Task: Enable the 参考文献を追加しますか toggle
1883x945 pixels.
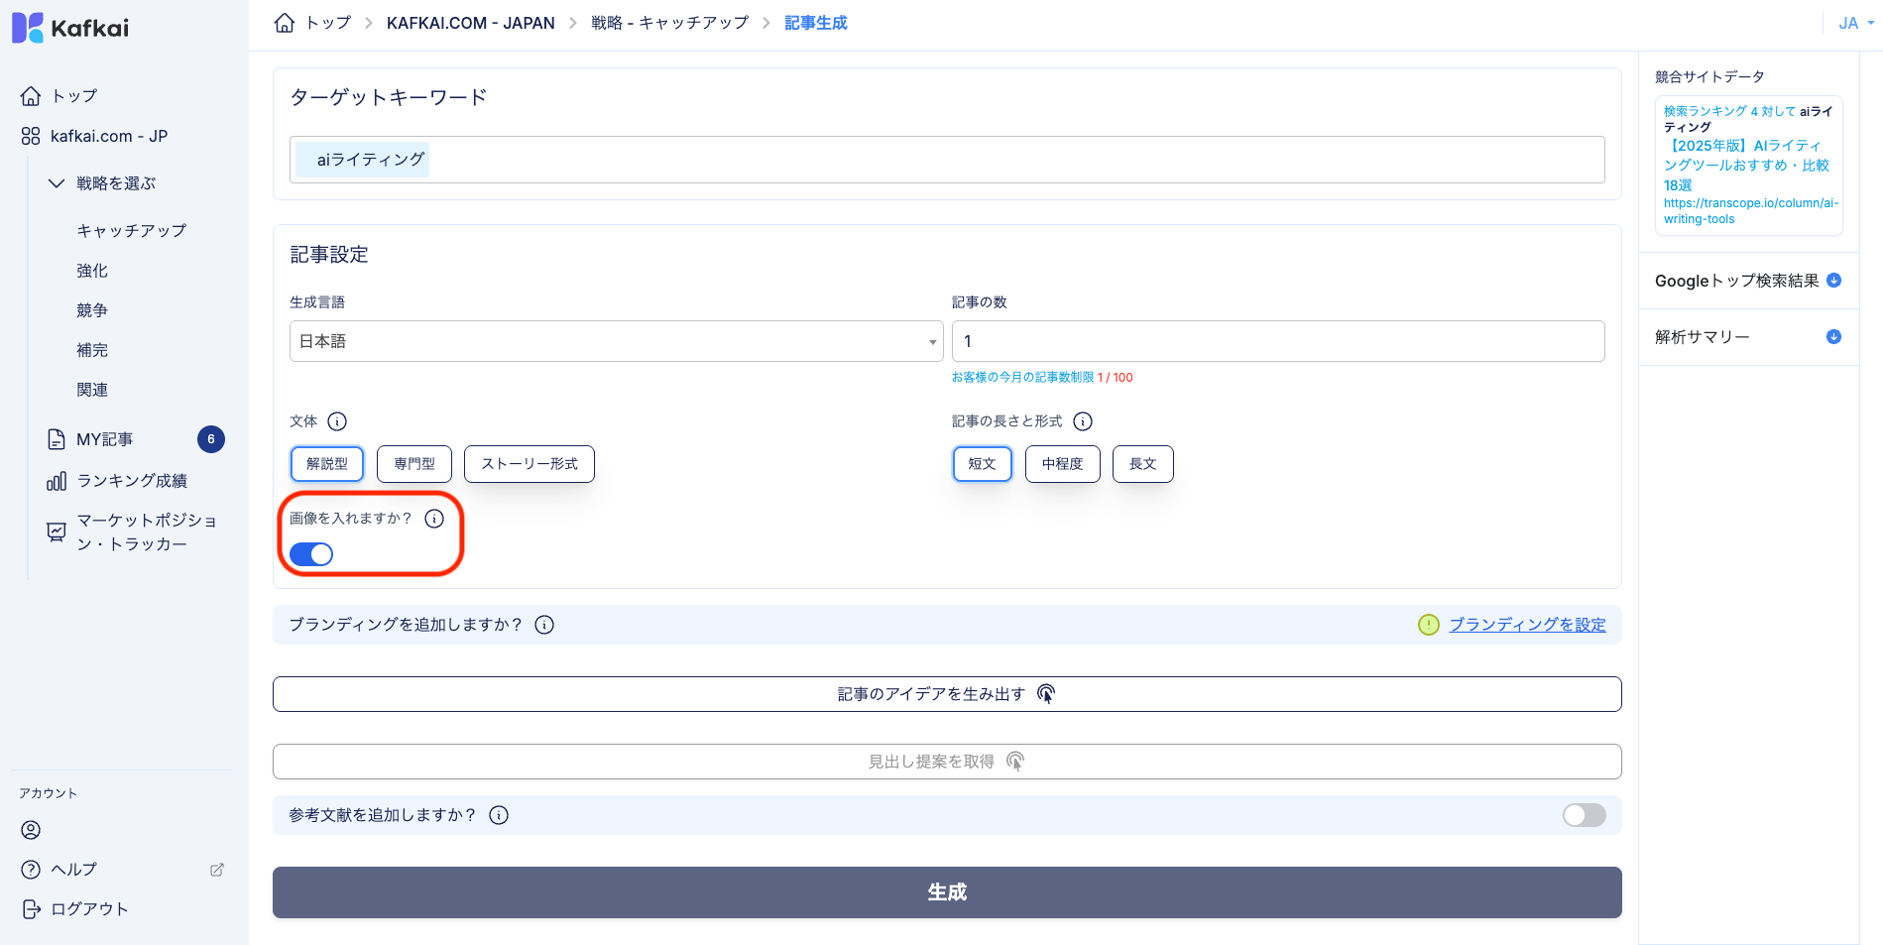Action: 1584,814
